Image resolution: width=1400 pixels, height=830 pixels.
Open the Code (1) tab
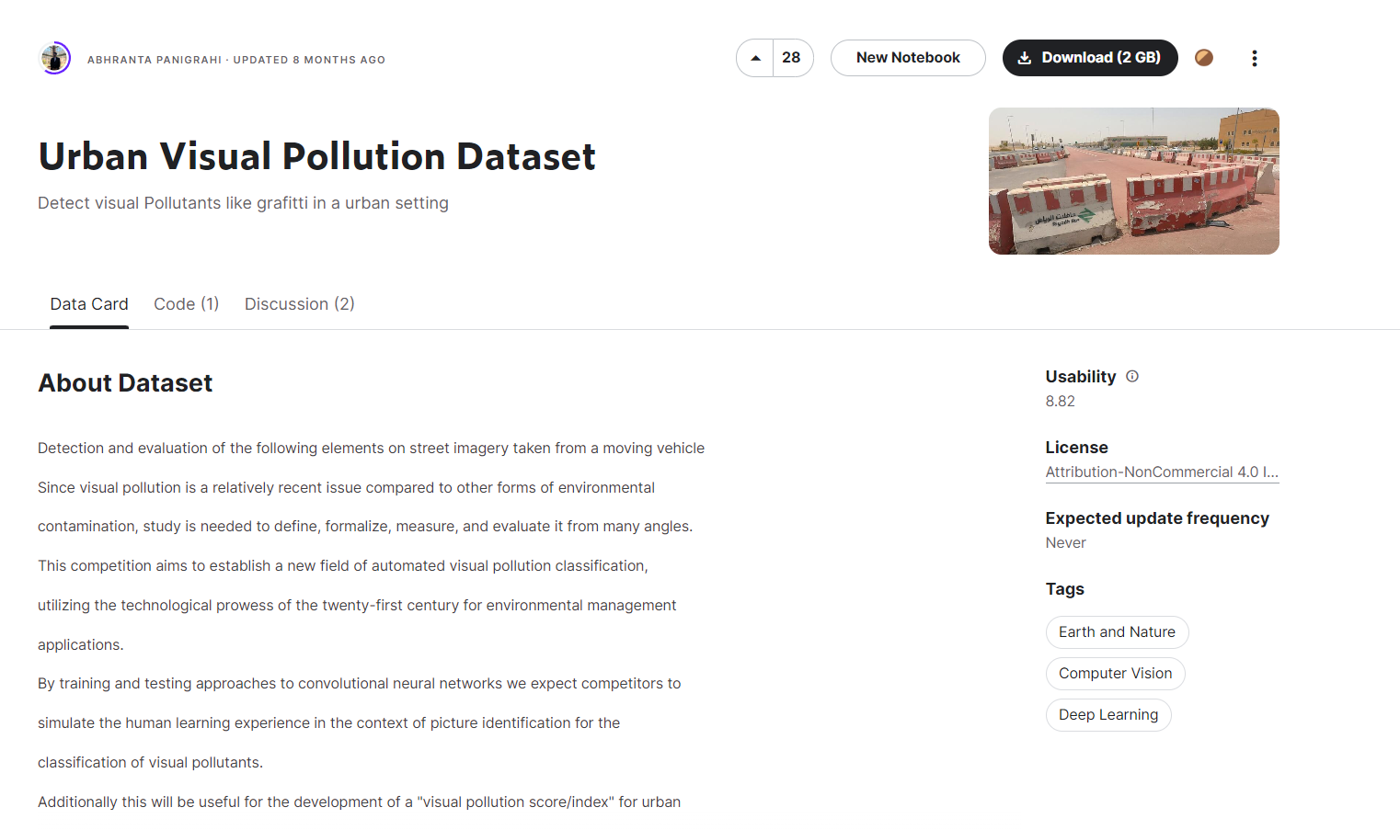point(186,304)
